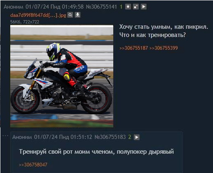Image resolution: width=213 pixels, height=173 pixels.
Task: Click the timestamp 01:49:58 on the first post
Action: coord(73,7)
